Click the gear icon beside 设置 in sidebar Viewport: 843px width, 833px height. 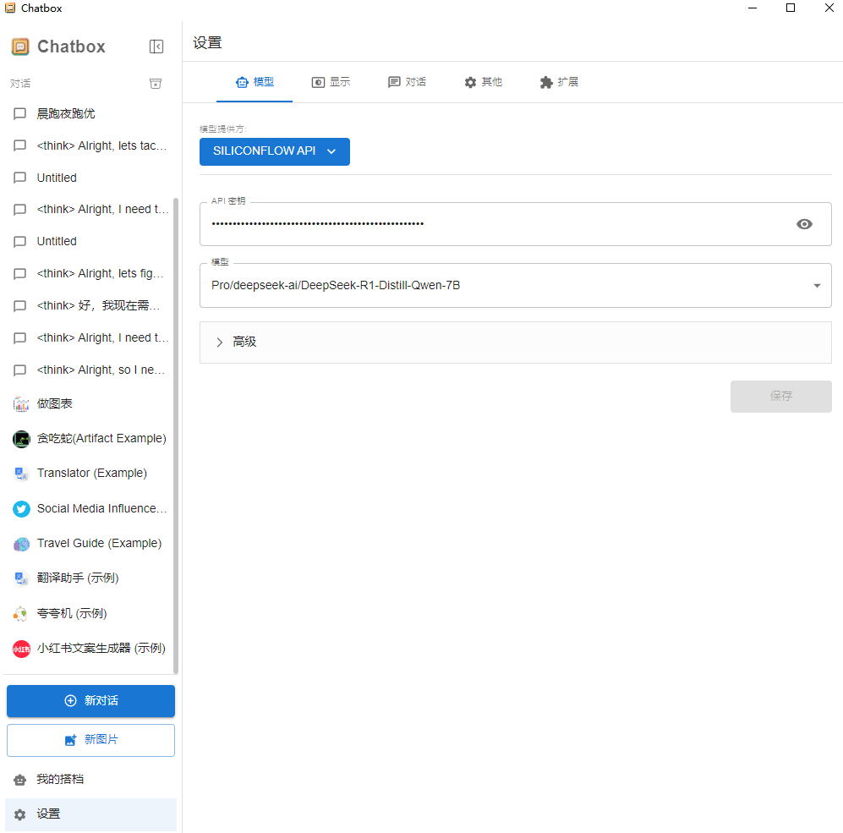[20, 814]
